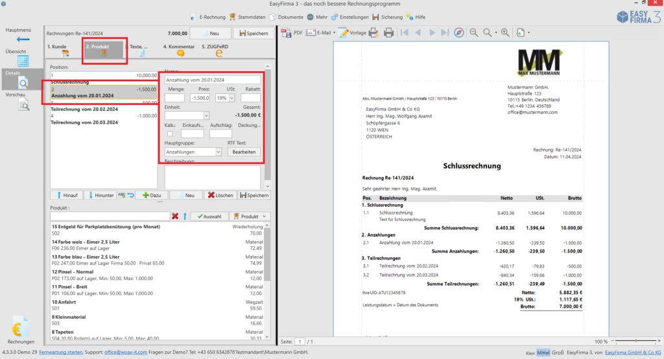Expand the Hauptgruppe Anzahlungen dropdown
This screenshot has width=664, height=359.
pos(218,152)
